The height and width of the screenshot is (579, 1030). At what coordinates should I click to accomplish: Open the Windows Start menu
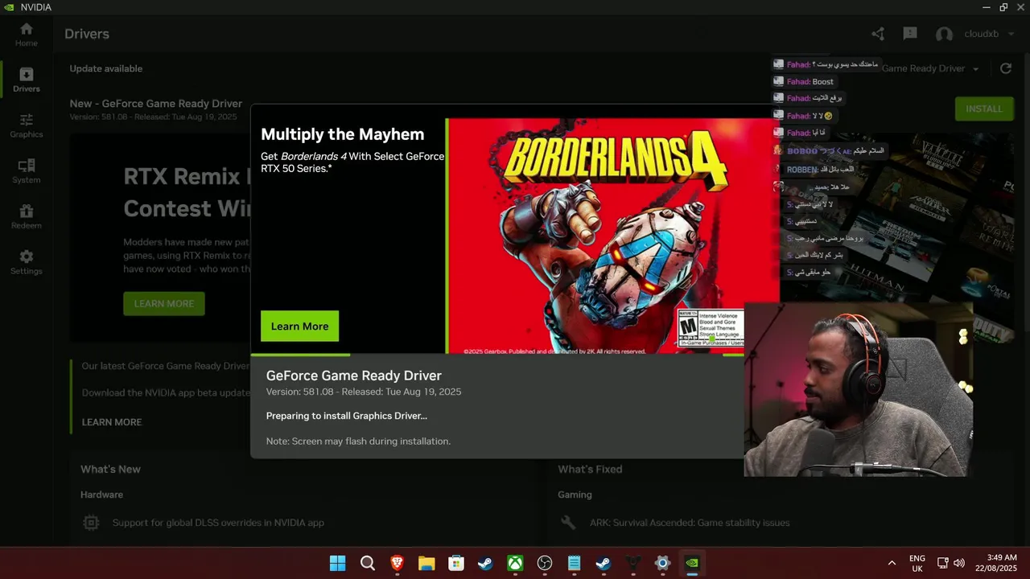click(x=338, y=563)
